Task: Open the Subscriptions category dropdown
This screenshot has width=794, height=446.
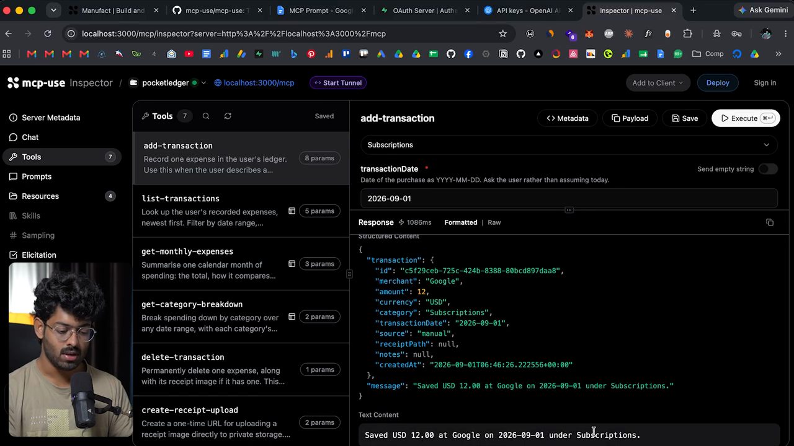Action: [569, 145]
